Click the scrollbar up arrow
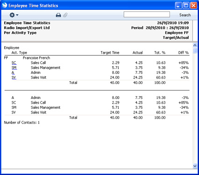199x175 pixels. [195, 45]
